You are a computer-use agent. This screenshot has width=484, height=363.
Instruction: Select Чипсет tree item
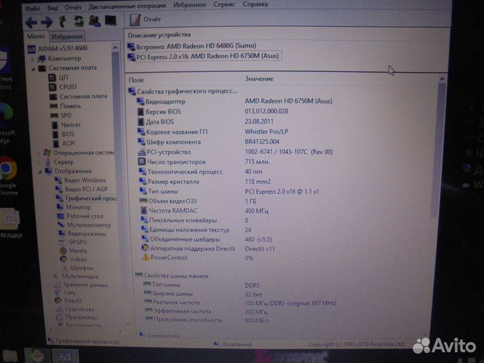(x=66, y=125)
